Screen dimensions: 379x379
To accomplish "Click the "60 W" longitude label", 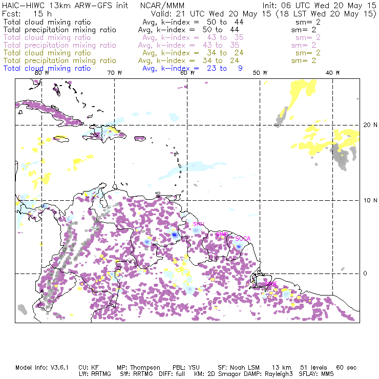I will (187, 73).
